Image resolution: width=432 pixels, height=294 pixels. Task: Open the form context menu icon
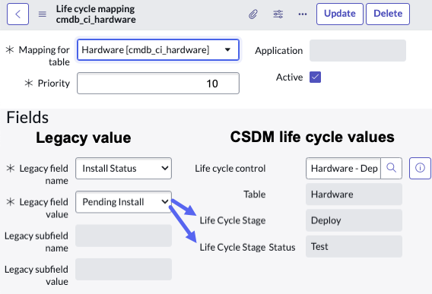(42, 14)
